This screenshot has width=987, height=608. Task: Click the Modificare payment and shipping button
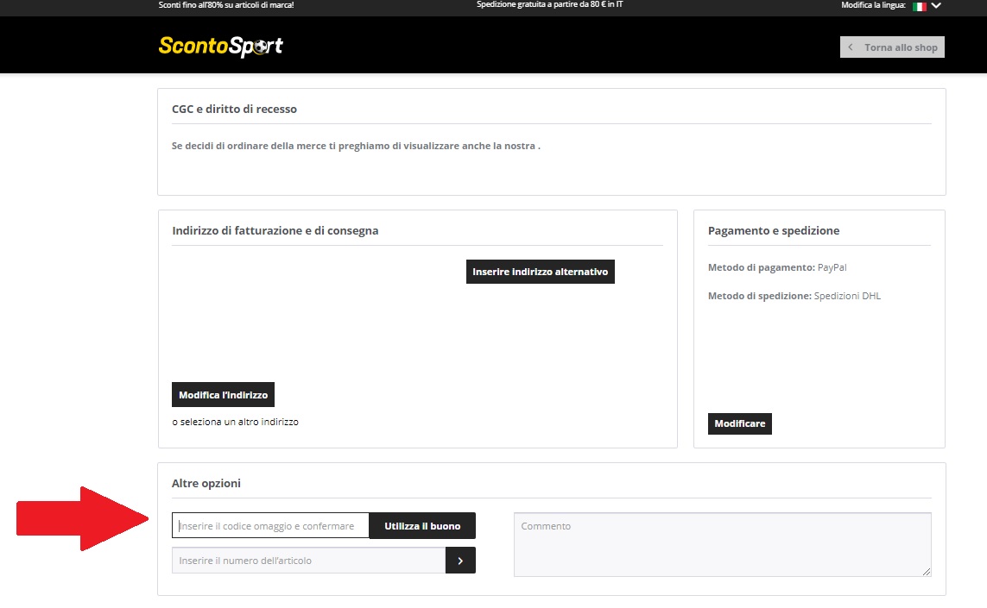[x=740, y=423]
